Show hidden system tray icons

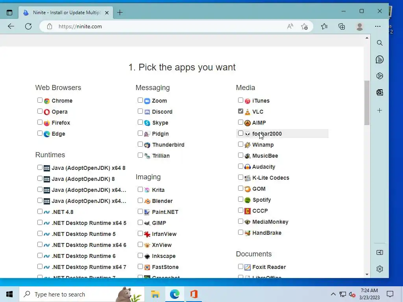click(333, 294)
